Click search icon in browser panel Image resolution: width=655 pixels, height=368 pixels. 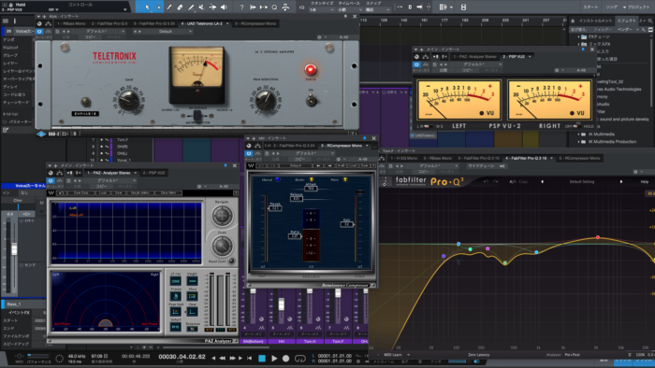[650, 21]
